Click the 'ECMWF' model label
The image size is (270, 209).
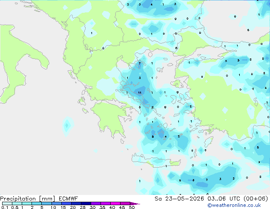(68, 199)
